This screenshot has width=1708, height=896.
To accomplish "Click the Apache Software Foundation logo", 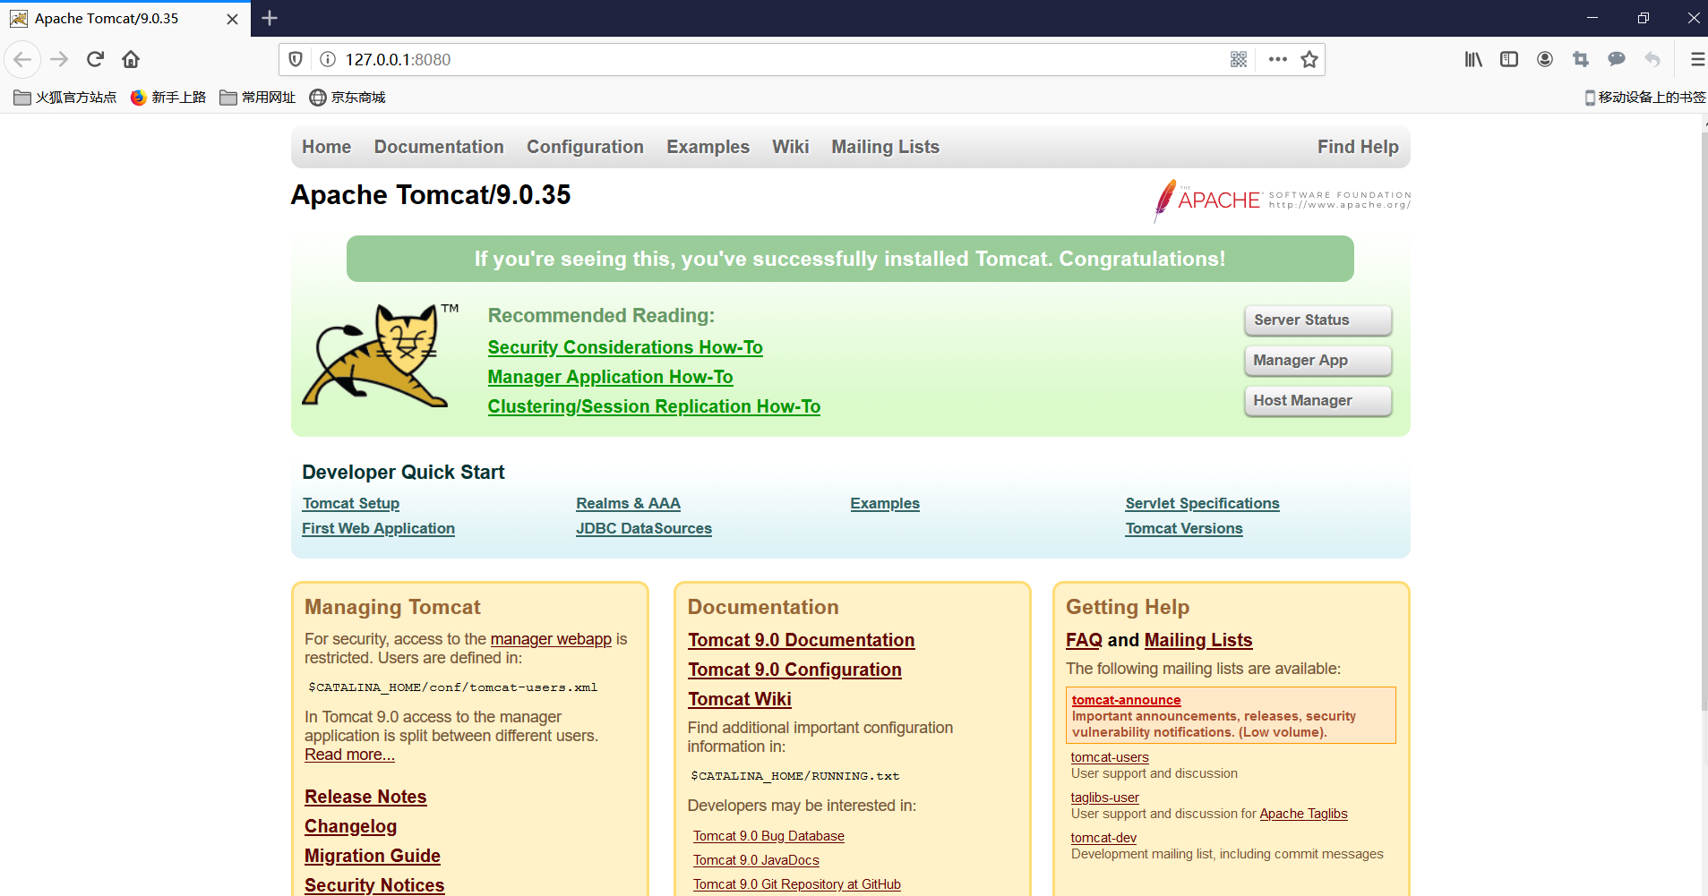I will [x=1282, y=200].
